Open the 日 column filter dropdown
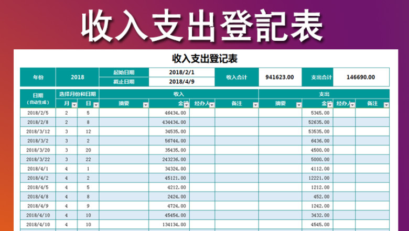 96,105
